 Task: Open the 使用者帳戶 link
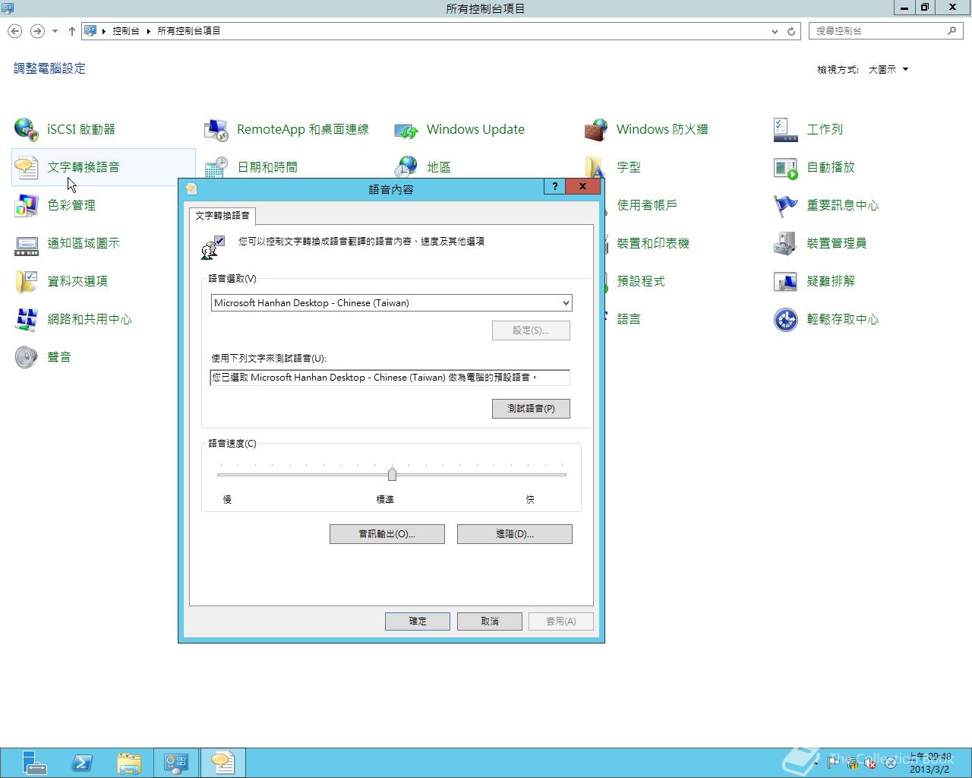click(x=647, y=205)
